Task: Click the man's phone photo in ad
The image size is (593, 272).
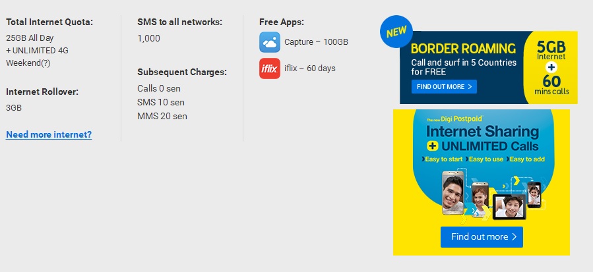Action: [x=453, y=193]
